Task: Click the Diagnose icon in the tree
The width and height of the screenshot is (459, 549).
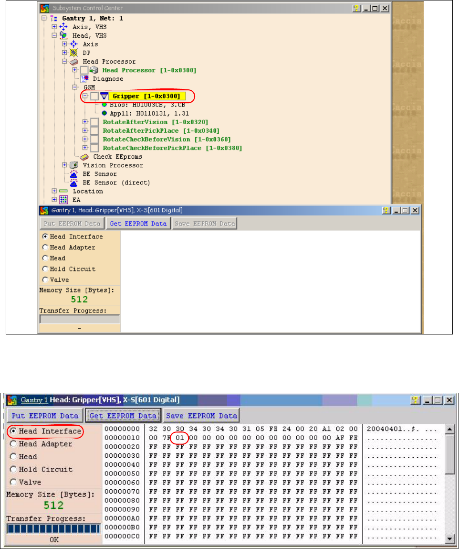Action: [85, 79]
